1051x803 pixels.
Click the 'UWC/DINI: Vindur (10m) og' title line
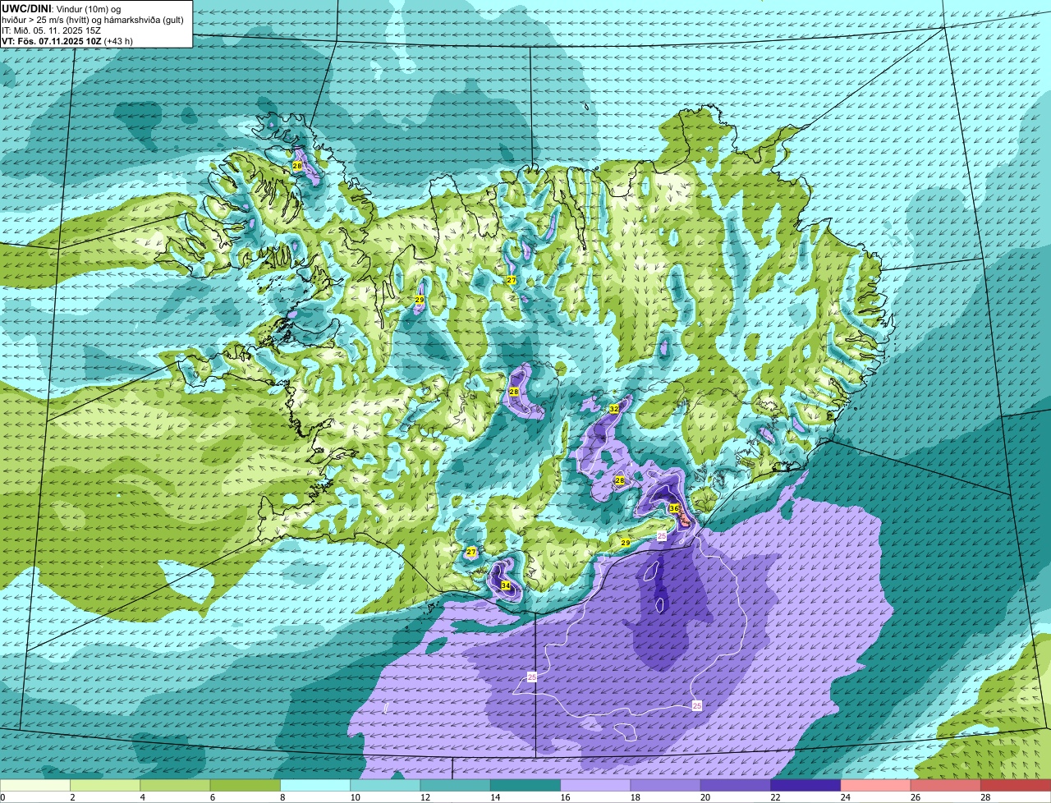tap(62, 8)
